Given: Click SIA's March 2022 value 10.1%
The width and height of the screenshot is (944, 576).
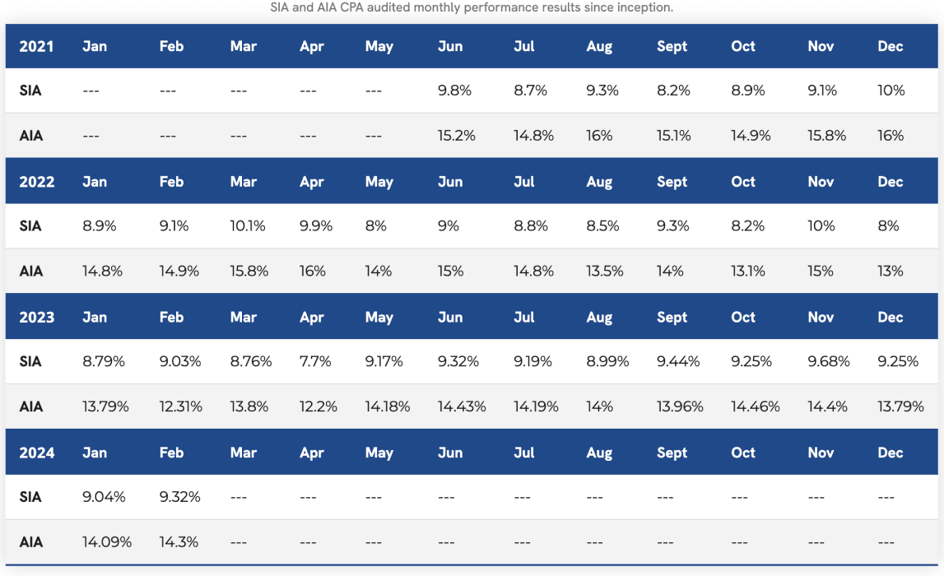Looking at the screenshot, I should click(x=248, y=226).
